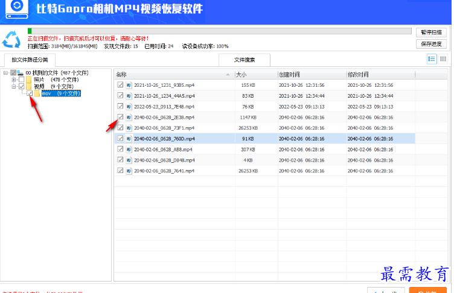Select file name 2040-02-06_0628_7641.mp4
The height and width of the screenshot is (293, 454).
pos(164,171)
